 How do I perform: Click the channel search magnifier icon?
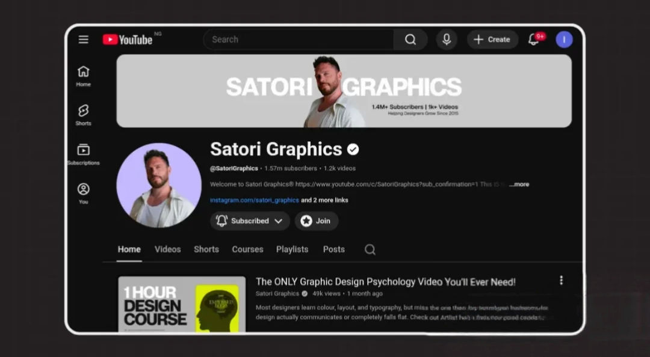(x=370, y=249)
